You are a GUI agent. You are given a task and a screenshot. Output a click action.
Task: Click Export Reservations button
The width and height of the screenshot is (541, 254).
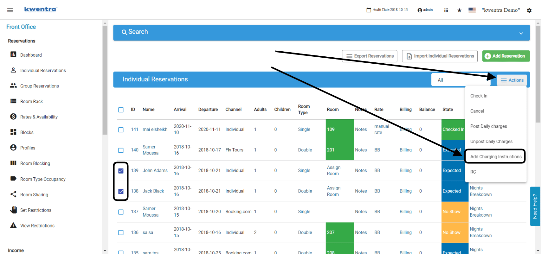[370, 56]
